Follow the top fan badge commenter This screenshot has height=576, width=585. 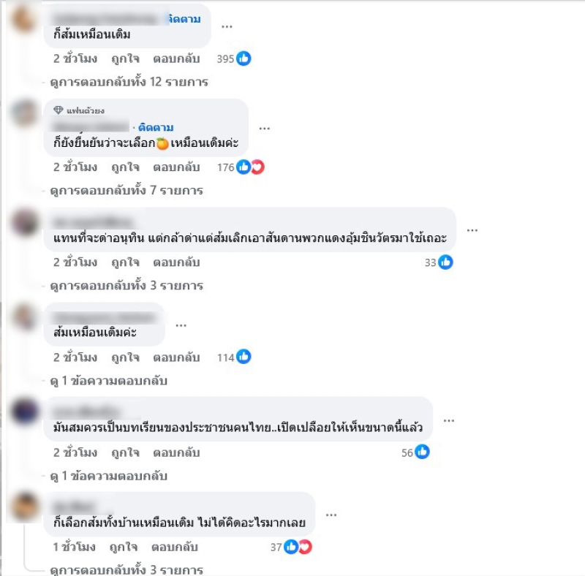[156, 128]
